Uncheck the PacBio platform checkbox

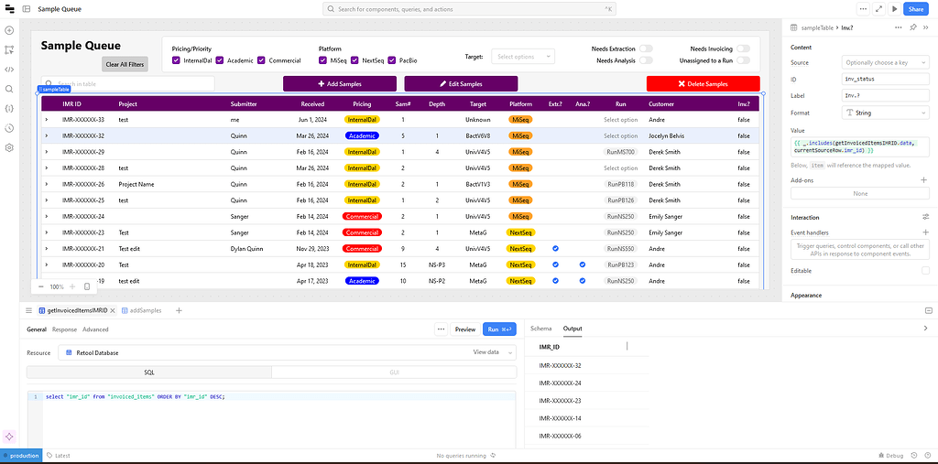392,60
